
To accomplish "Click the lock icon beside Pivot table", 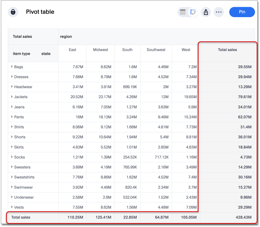I will (13, 12).
